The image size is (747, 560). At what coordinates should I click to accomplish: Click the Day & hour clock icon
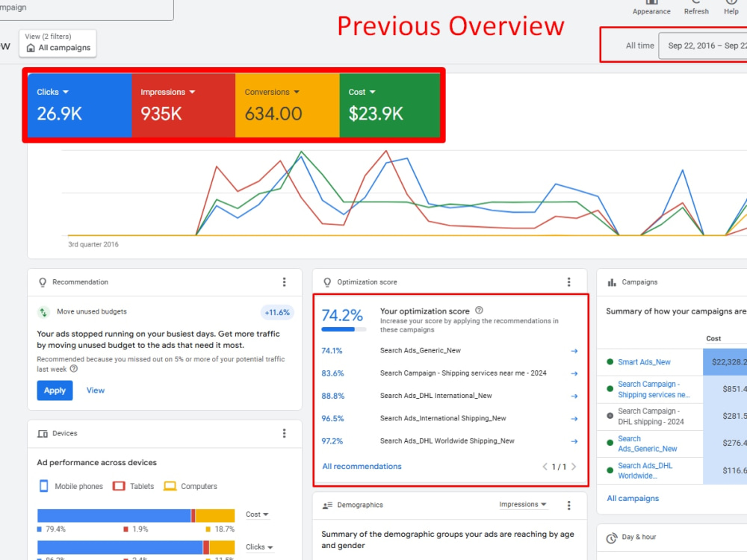point(611,538)
